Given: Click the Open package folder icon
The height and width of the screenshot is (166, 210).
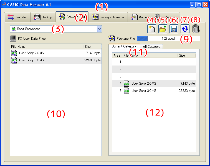Looking at the screenshot, I should tap(163, 29).
